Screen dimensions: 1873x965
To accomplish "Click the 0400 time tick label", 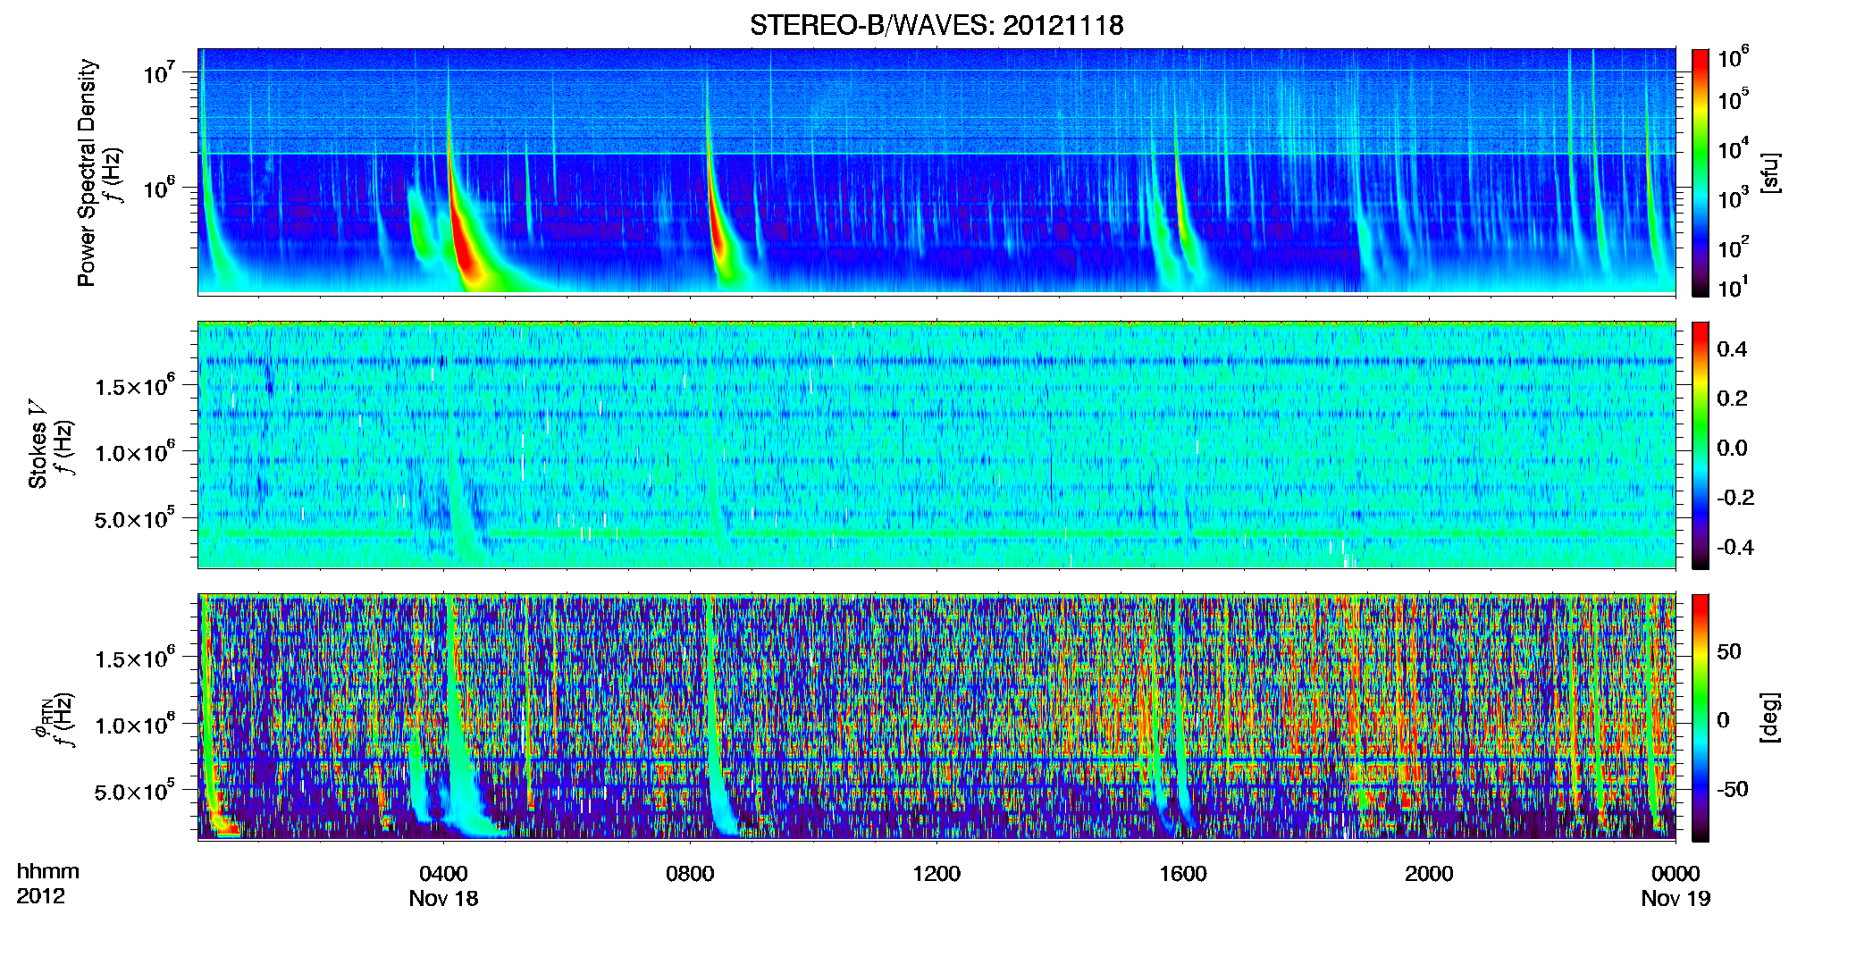I will pos(443,873).
